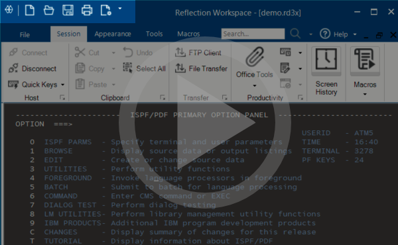The width and height of the screenshot is (398, 245).
Task: Save the session with the floppy icon
Action: tap(68, 11)
